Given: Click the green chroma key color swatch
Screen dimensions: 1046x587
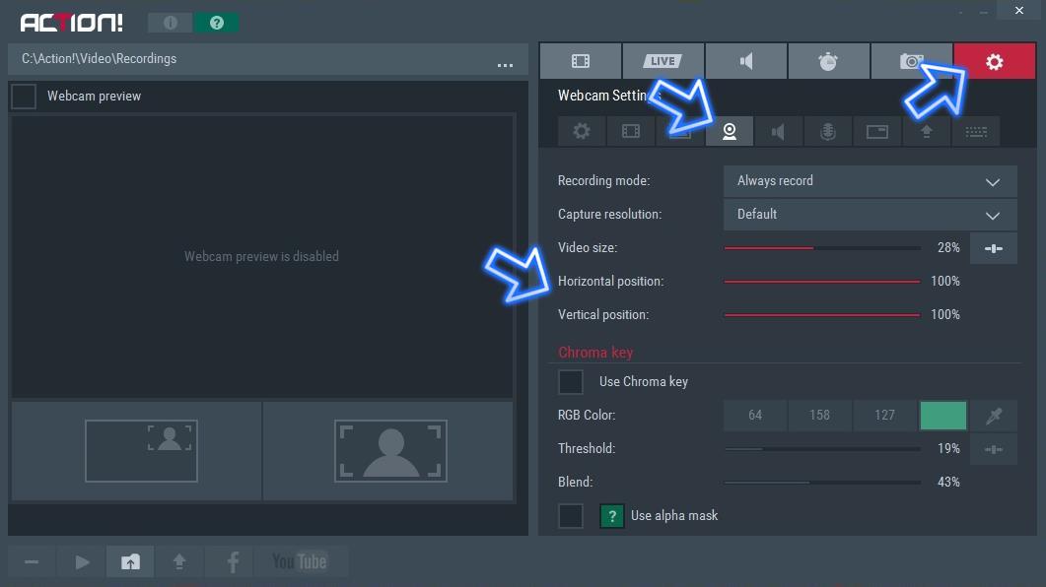Looking at the screenshot, I should [942, 416].
